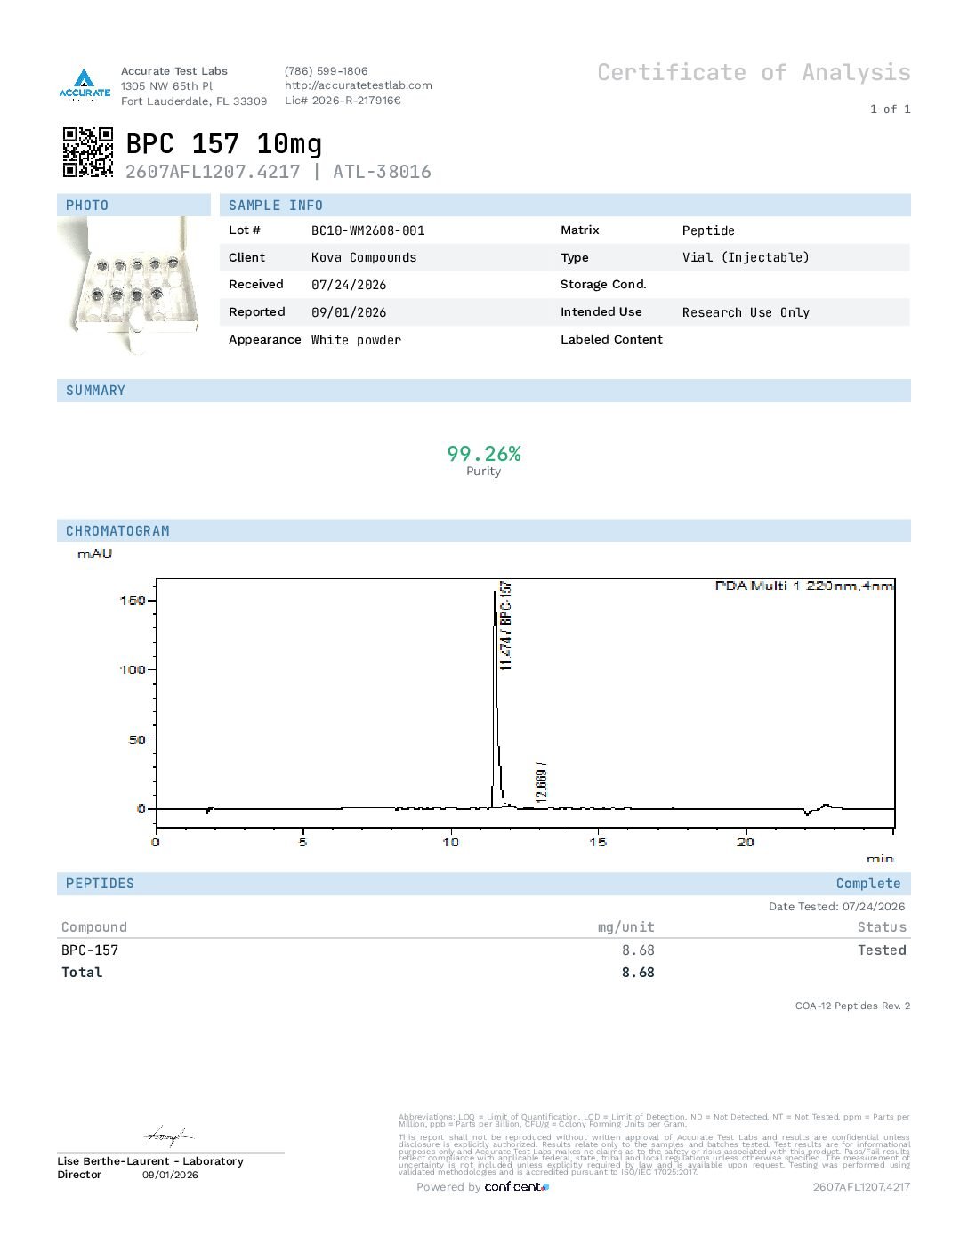
Task: Click the SUMMARY section header
Action: click(x=95, y=391)
